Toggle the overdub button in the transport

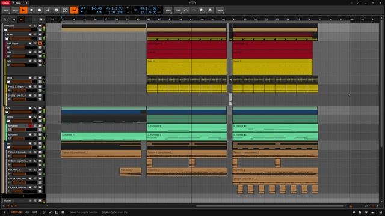click(x=56, y=10)
